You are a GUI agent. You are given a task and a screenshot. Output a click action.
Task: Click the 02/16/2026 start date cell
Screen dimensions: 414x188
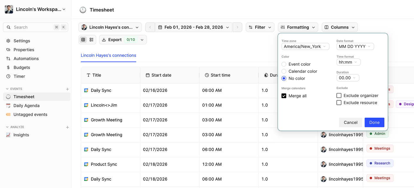pos(170,90)
